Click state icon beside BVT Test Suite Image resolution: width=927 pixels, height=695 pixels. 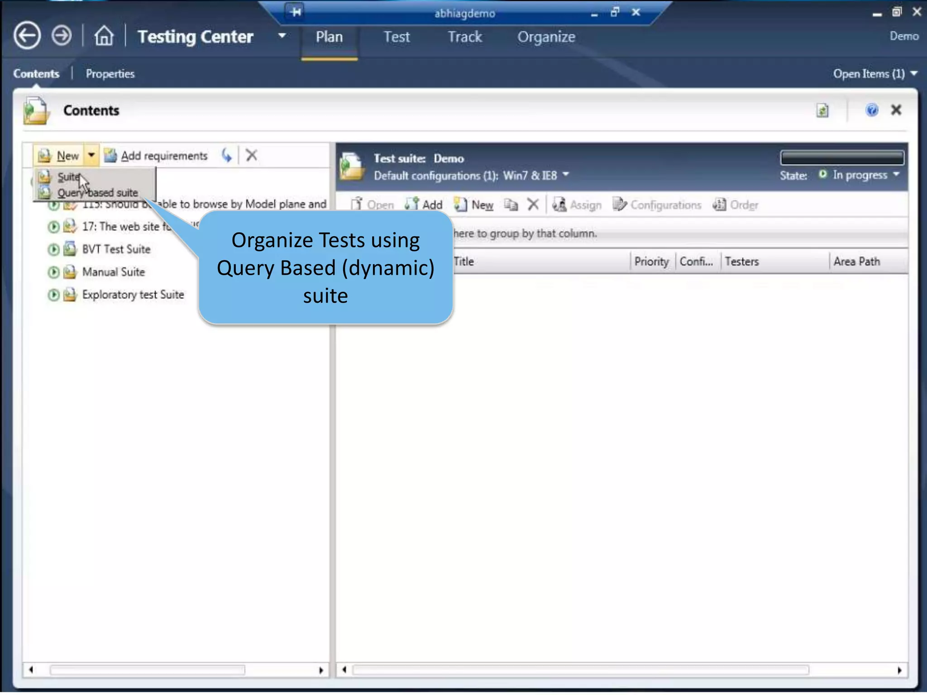click(53, 249)
